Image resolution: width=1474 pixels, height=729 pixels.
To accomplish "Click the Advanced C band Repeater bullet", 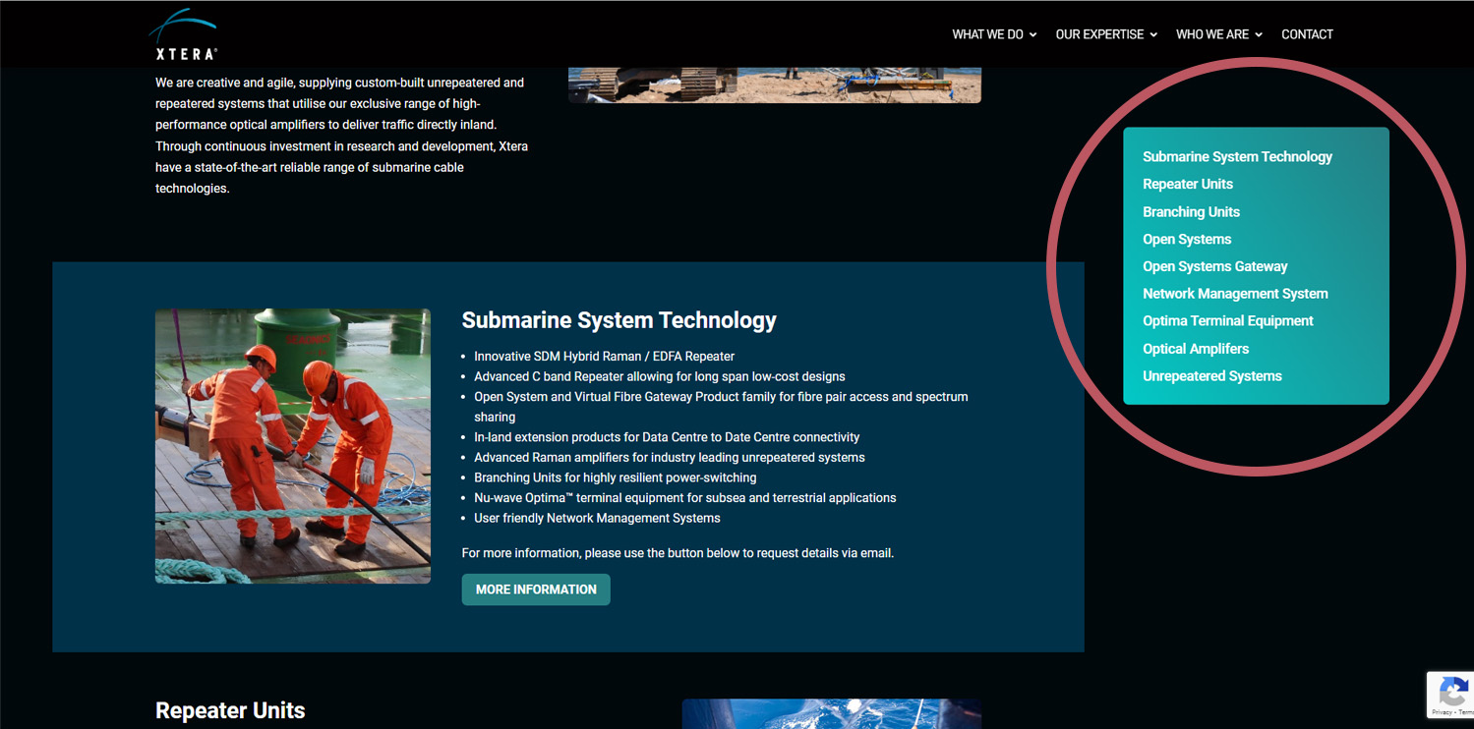I will (x=660, y=376).
